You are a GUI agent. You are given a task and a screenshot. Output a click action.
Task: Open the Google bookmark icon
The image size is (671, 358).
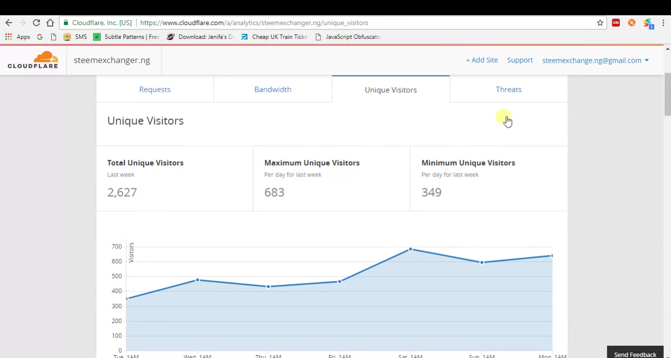[40, 37]
